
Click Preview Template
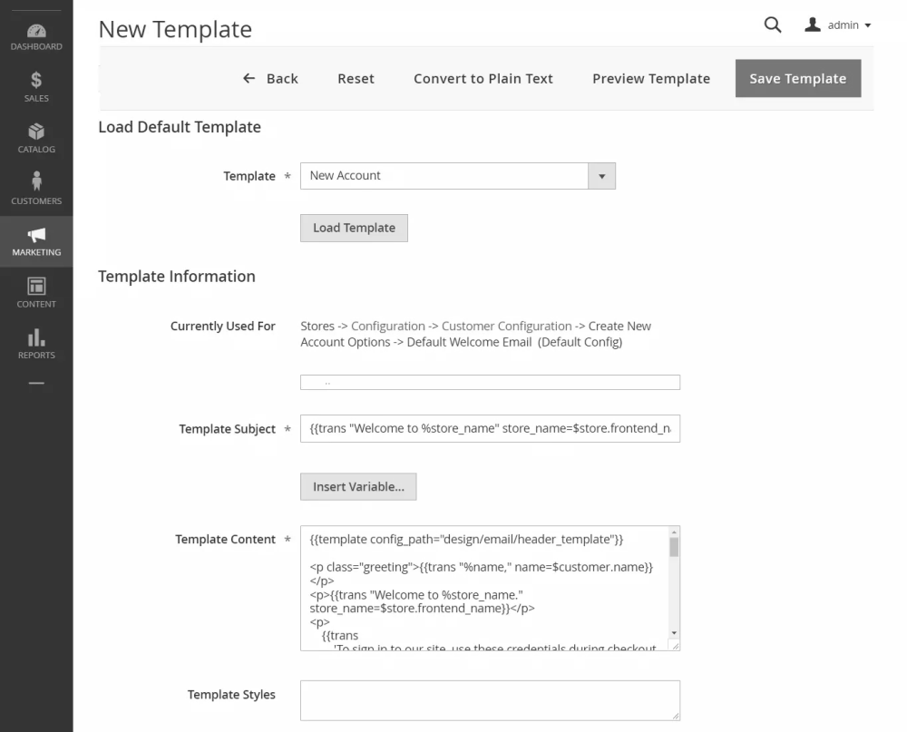pyautogui.click(x=651, y=79)
